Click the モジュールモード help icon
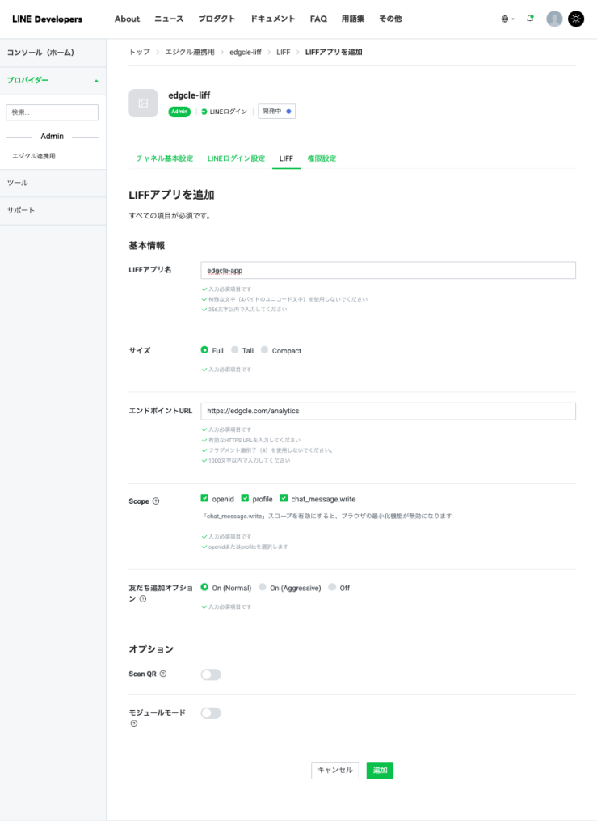The height and width of the screenshot is (828, 597). (134, 724)
